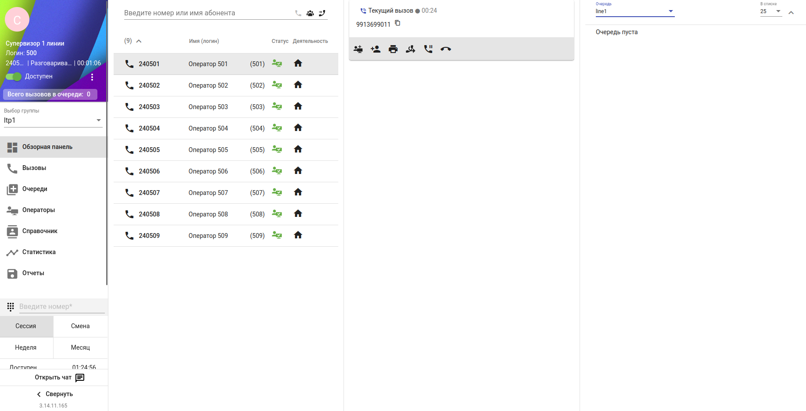
Task: Open the Статистика menu item
Action: [39, 252]
